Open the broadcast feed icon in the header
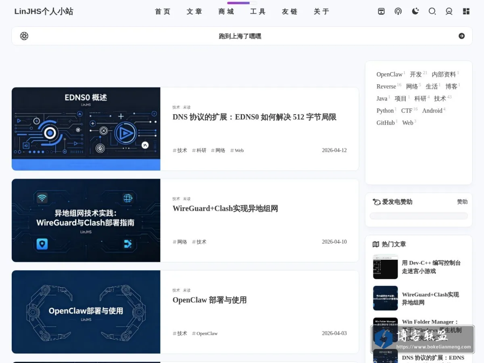484x363 pixels. point(398,11)
